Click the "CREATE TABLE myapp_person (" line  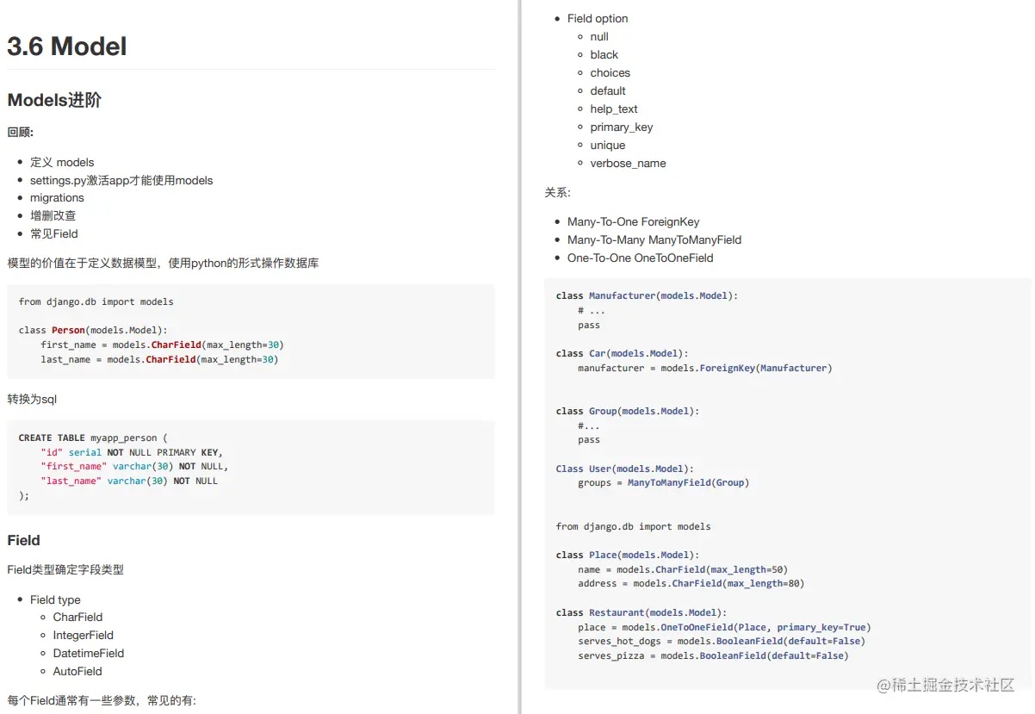pyautogui.click(x=93, y=438)
